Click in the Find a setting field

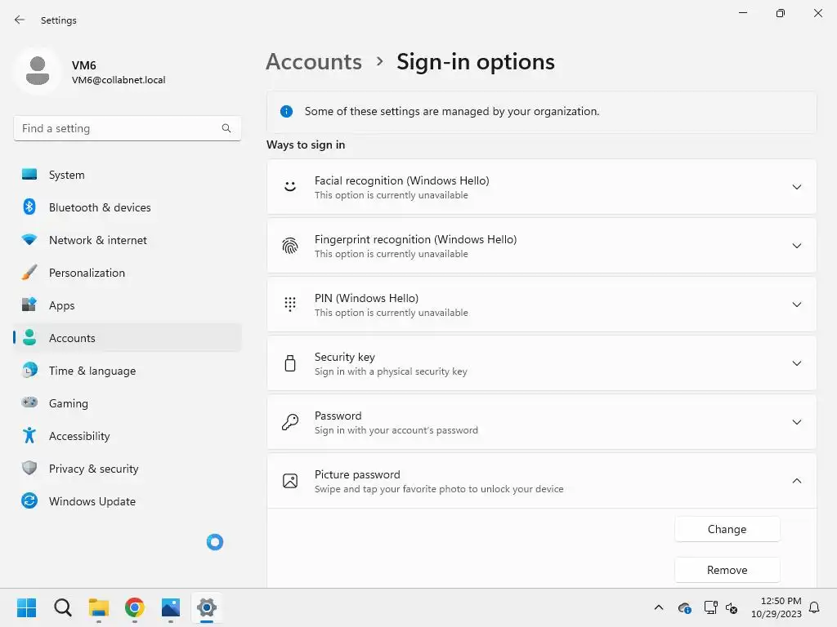pyautogui.click(x=127, y=128)
